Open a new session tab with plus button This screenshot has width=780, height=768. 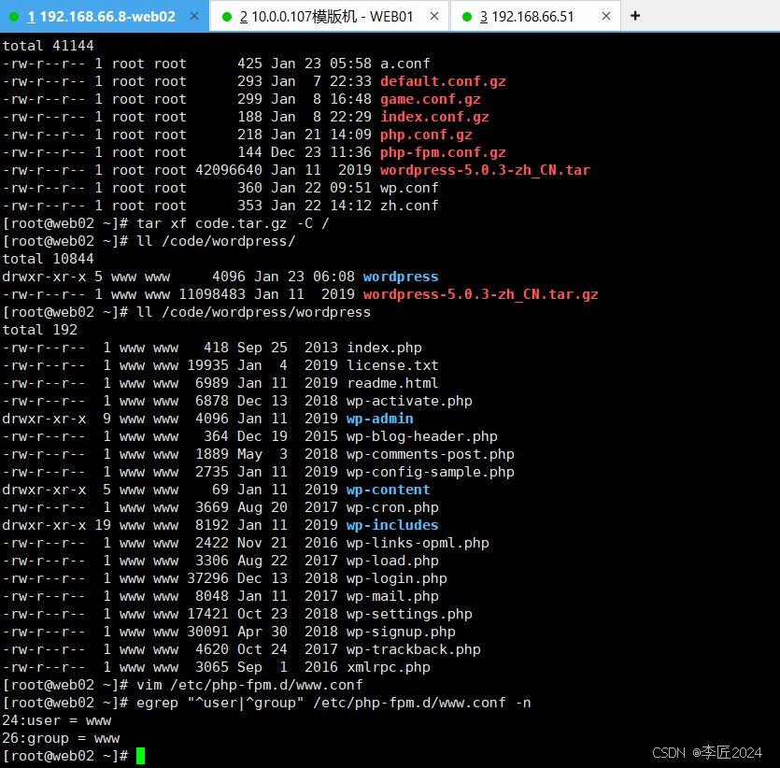pos(635,17)
